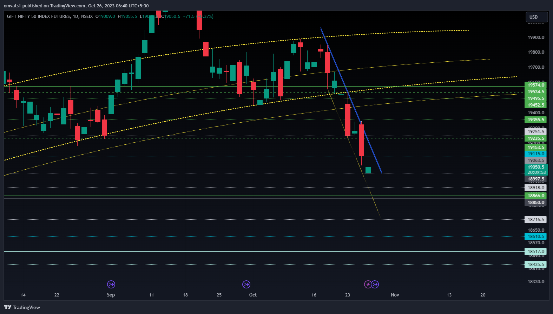Click the purple contract switch icon before Nov
The height and width of the screenshot is (314, 553).
point(375,284)
